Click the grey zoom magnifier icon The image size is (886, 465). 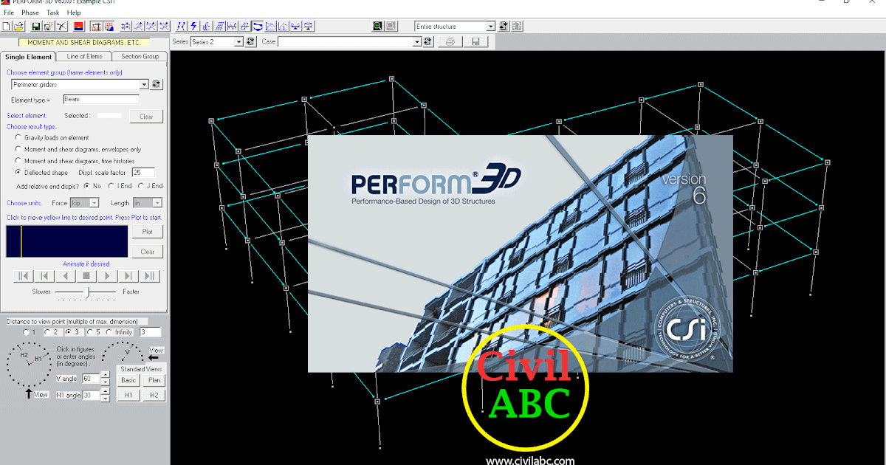391,26
